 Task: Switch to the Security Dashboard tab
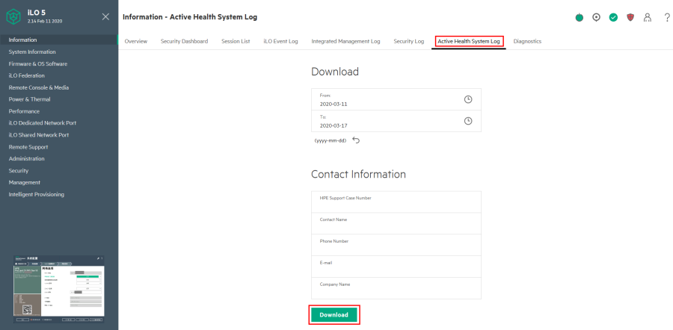point(184,42)
